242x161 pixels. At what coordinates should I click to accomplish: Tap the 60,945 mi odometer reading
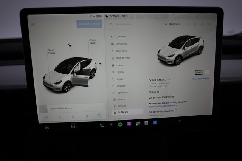[x=154, y=92]
